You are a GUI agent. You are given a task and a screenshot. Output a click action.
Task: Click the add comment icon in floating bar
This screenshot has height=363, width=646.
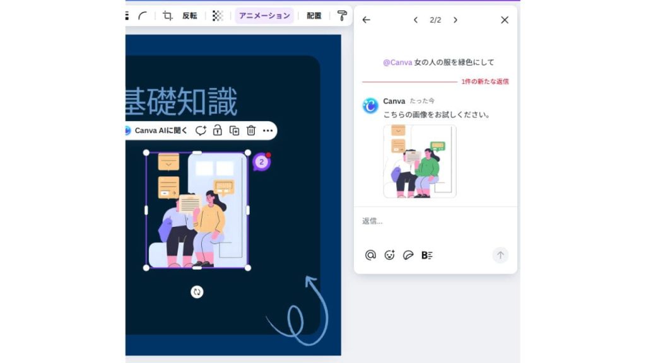click(x=201, y=130)
